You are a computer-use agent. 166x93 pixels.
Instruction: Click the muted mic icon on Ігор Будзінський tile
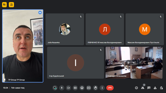(x=101, y=50)
